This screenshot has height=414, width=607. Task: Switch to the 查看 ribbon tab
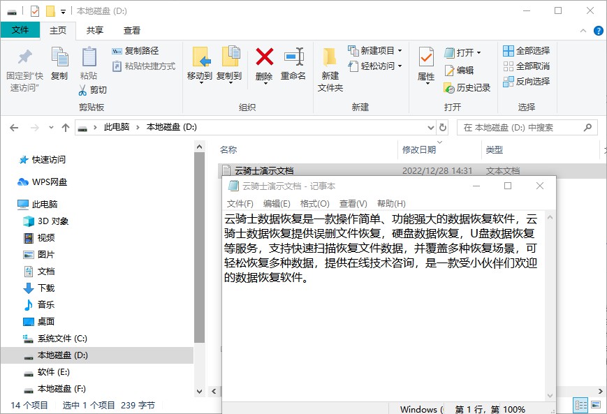click(131, 31)
